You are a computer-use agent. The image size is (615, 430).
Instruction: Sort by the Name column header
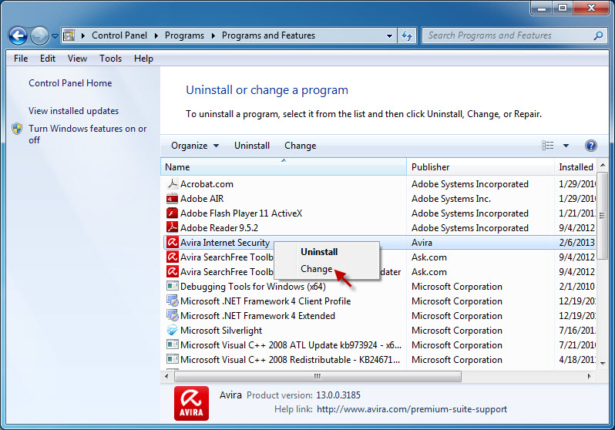click(x=284, y=167)
